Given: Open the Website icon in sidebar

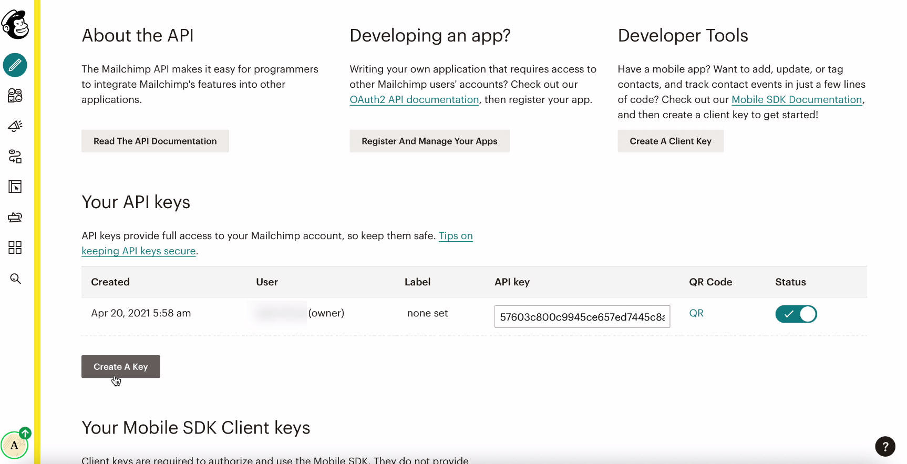Looking at the screenshot, I should (x=15, y=187).
